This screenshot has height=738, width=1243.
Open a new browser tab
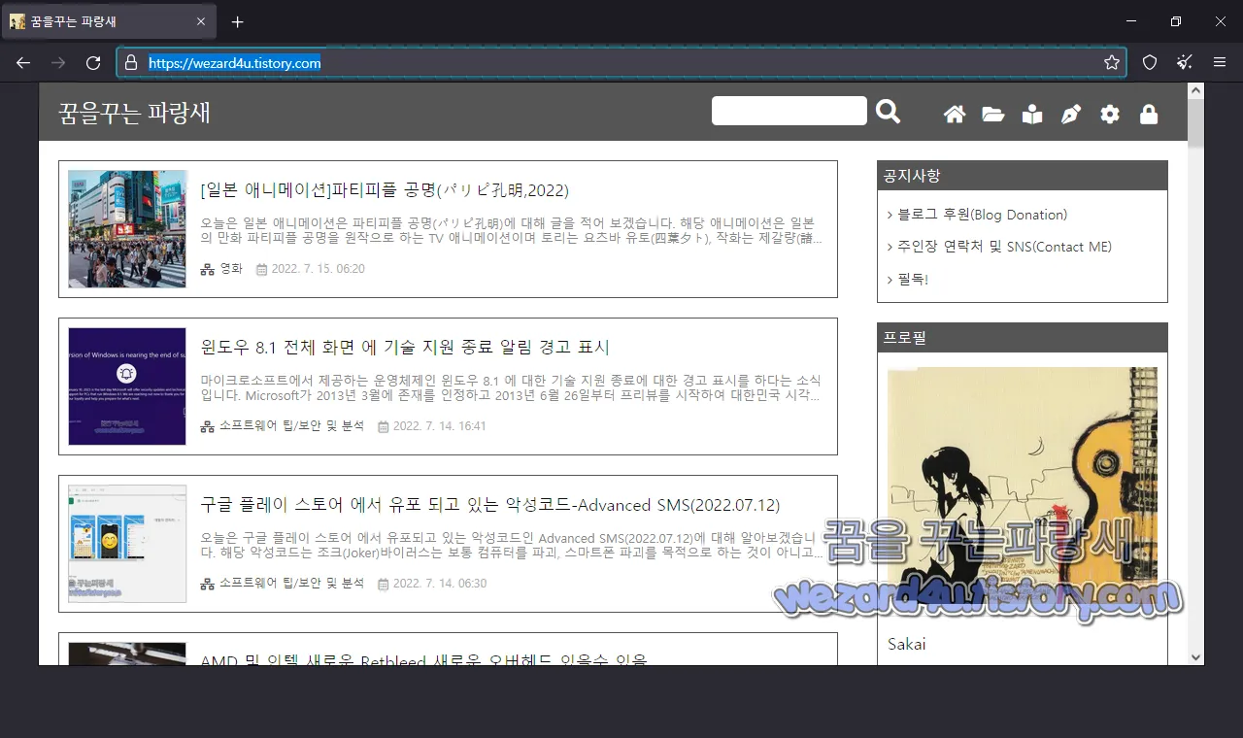pos(236,21)
